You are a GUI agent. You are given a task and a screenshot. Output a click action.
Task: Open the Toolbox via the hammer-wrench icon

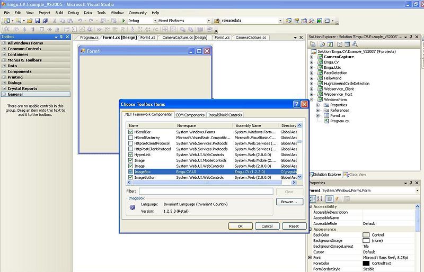coord(312,21)
